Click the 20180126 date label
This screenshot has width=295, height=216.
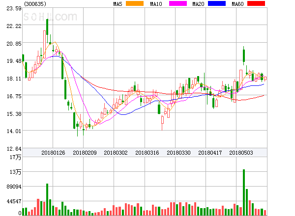tap(53, 153)
